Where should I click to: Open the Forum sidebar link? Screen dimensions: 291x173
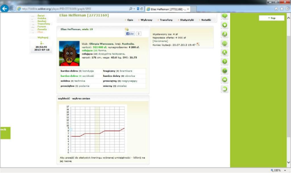click(x=41, y=26)
